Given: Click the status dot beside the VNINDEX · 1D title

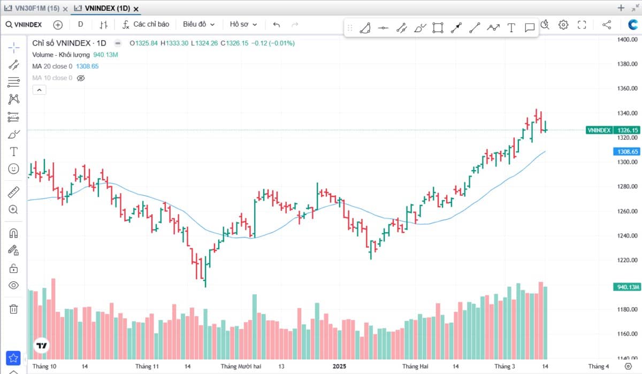Looking at the screenshot, I should click(118, 43).
